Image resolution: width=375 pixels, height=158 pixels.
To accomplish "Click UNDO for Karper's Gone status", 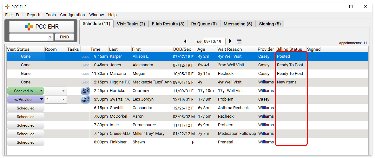I will [x=85, y=57].
